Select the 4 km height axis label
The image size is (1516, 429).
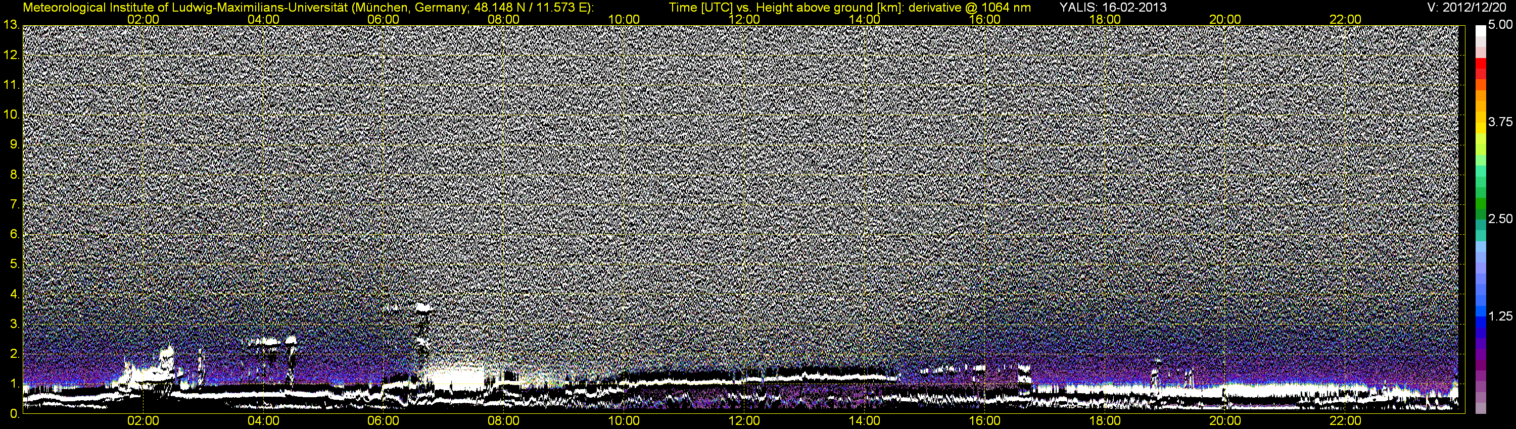[15, 294]
